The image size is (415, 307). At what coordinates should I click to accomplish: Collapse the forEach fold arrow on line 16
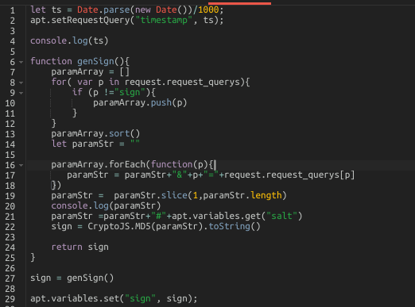click(21, 165)
